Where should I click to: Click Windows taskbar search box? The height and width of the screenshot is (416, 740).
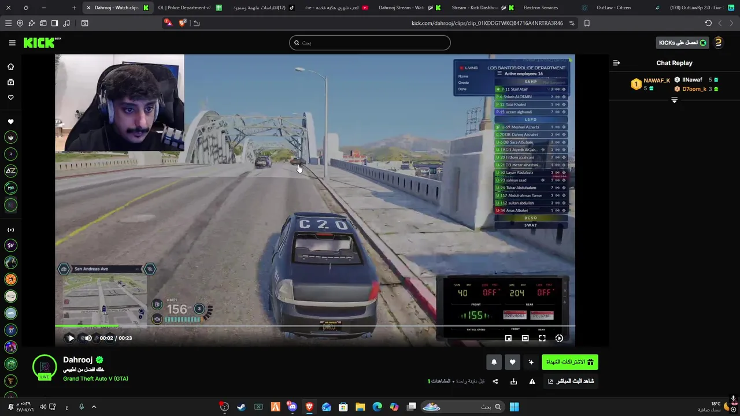click(x=462, y=407)
